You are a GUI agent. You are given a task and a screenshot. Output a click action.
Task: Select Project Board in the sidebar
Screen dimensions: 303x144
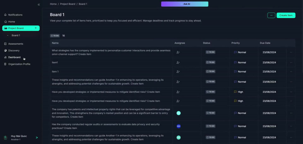(21, 28)
